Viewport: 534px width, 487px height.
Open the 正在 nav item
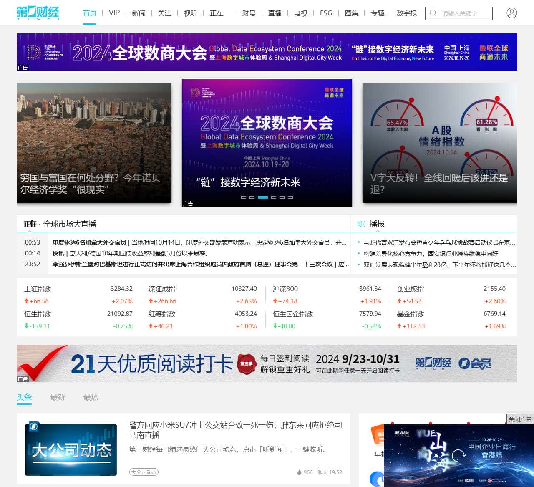click(217, 13)
